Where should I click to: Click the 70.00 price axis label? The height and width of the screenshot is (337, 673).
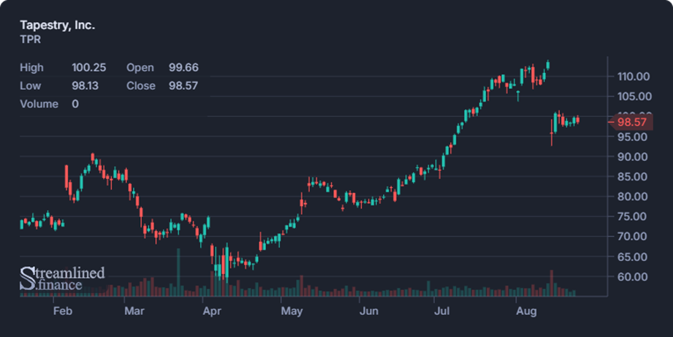click(633, 236)
